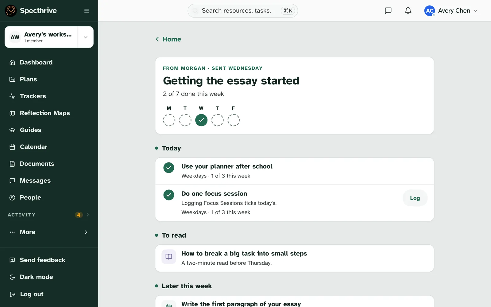Toggle Friday's dashed day circle
The width and height of the screenshot is (491, 307).
click(x=234, y=120)
